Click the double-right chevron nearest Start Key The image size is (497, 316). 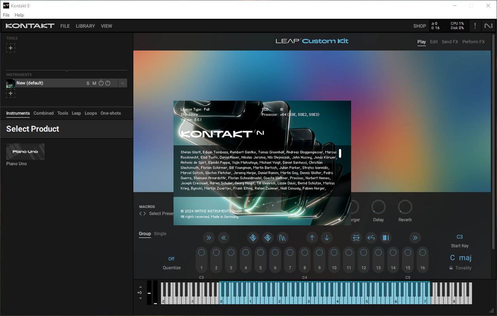pyautogui.click(x=415, y=237)
